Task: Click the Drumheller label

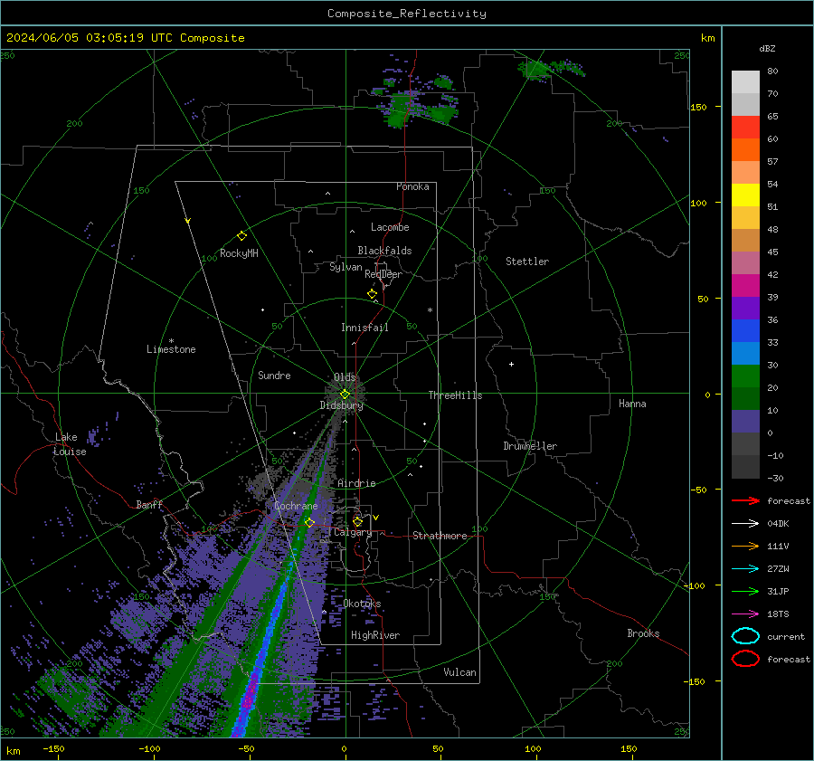Action: [x=530, y=446]
